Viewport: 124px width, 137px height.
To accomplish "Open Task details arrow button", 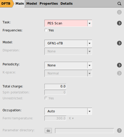I will click(119, 23).
